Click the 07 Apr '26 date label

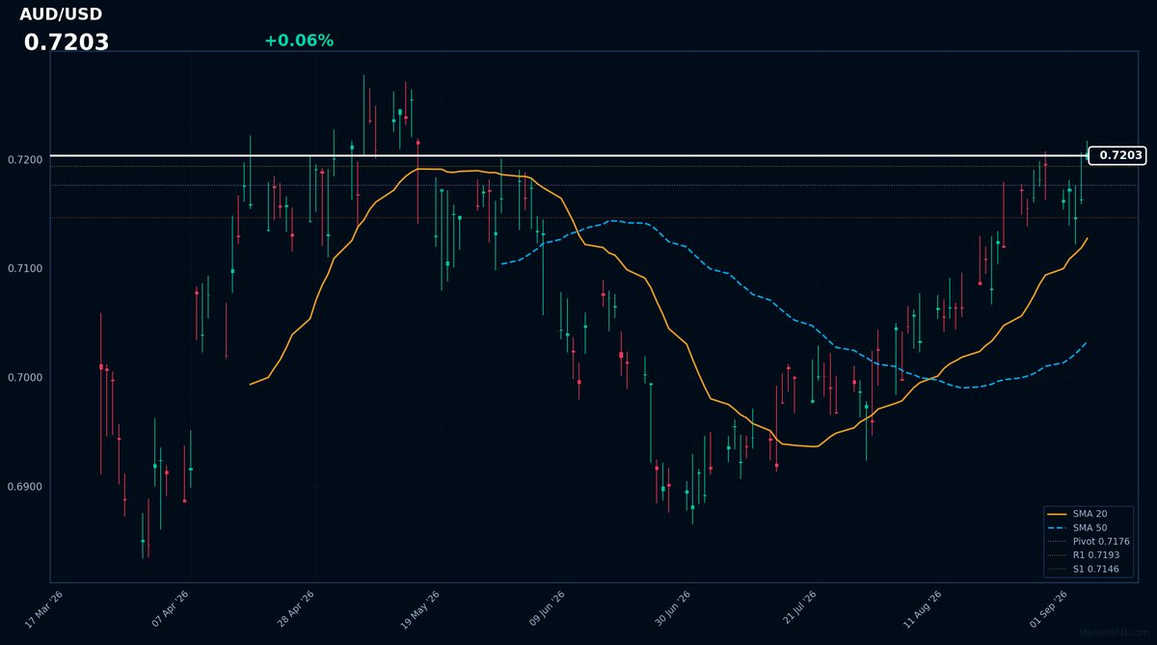(170, 610)
